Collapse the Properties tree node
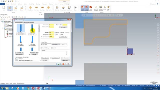Viewport: 160px width, 90px height. (x=3, y=23)
